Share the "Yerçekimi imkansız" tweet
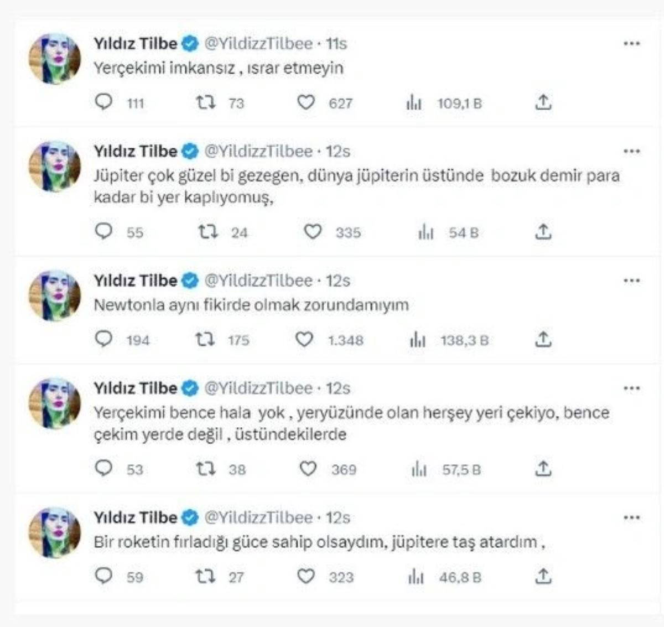Image resolution: width=664 pixels, height=627 pixels. pyautogui.click(x=543, y=102)
